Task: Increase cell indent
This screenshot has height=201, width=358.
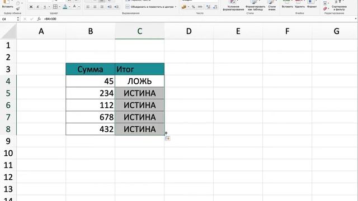Action: [116, 7]
